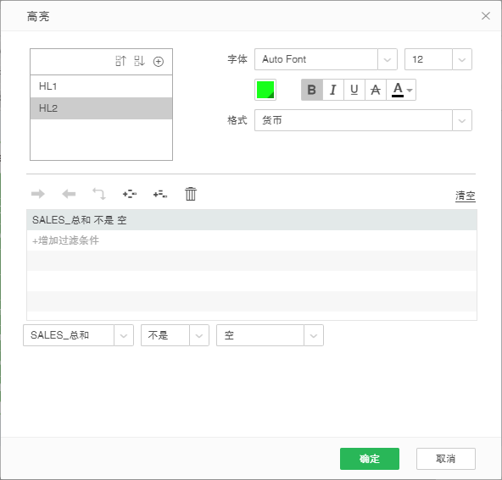The width and height of the screenshot is (502, 480).
Task: Toggle Strikethrough formatting
Action: [x=376, y=90]
